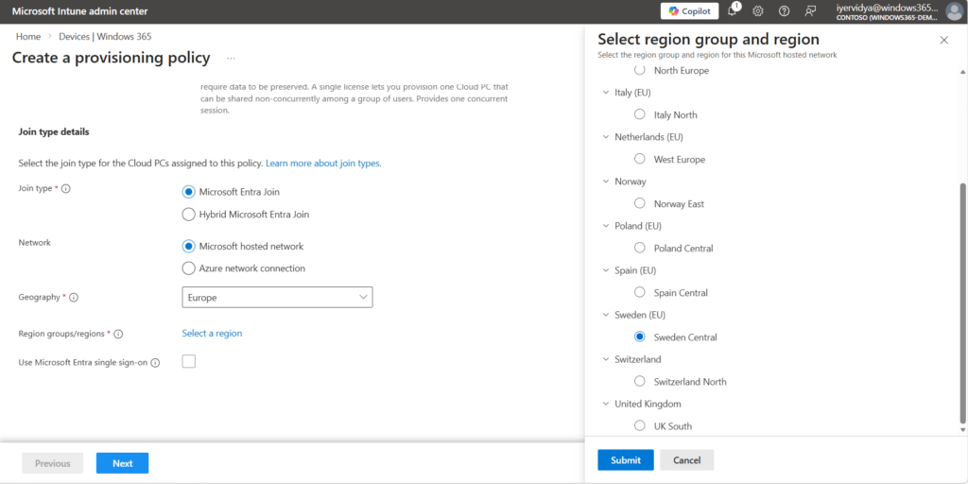
Task: Close the region selection panel
Action: coord(943,40)
